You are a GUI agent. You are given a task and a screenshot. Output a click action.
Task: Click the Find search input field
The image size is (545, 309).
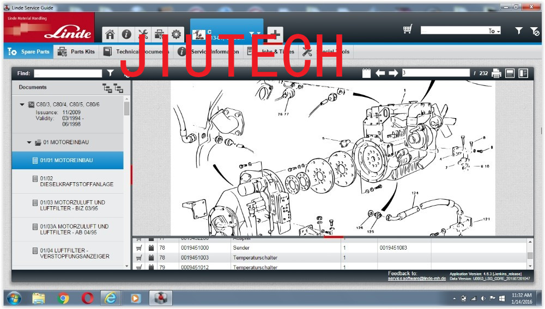click(68, 73)
